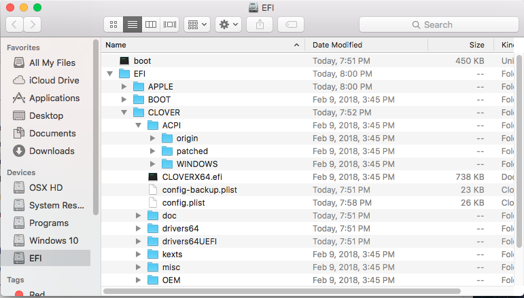
Task: Expand the patched folder
Action: pos(153,151)
